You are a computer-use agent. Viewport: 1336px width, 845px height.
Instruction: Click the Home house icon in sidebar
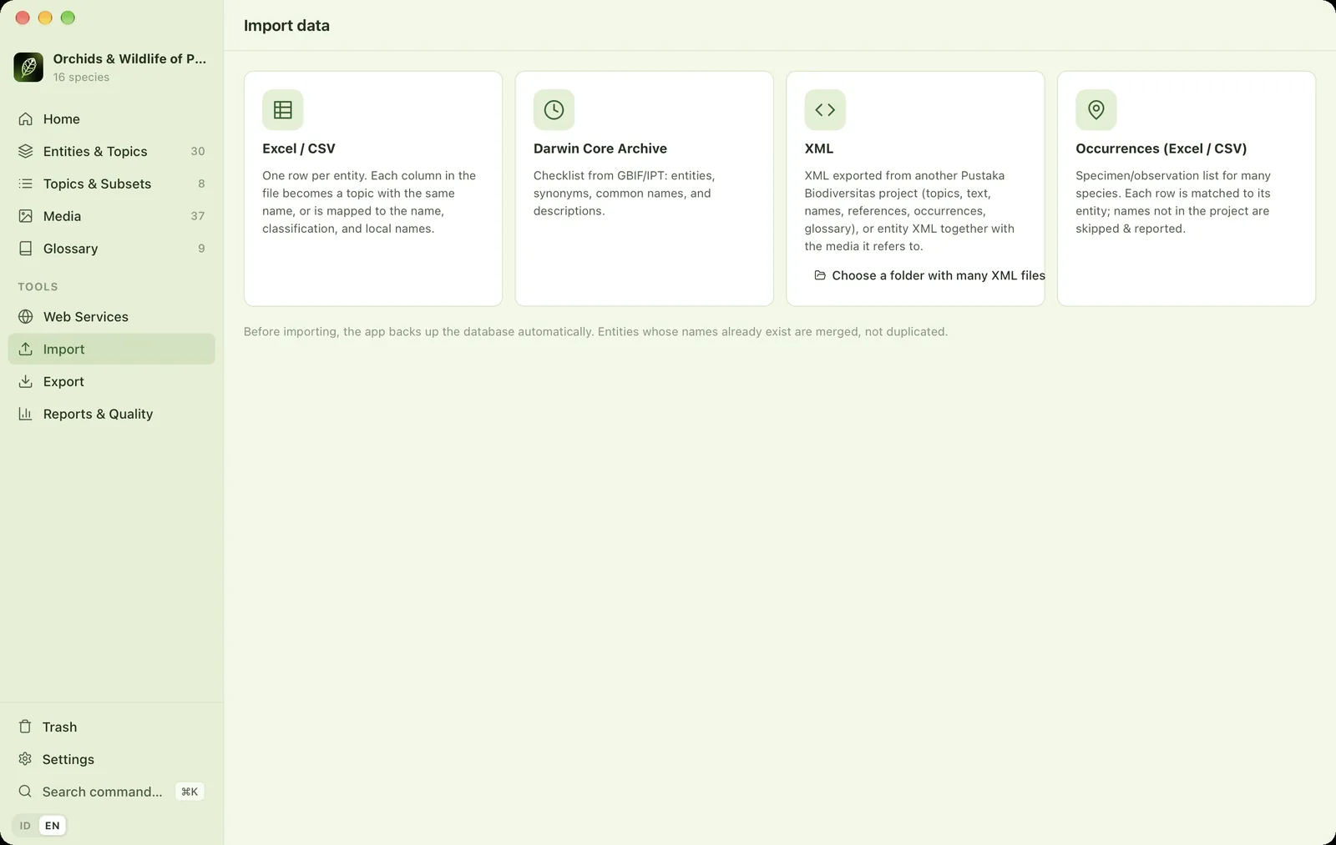click(26, 119)
